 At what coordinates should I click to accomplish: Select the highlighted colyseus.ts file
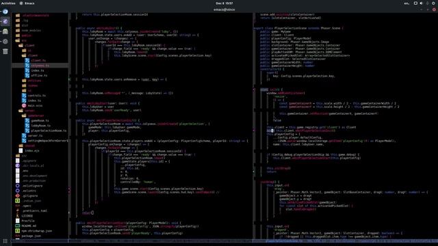pyautogui.click(x=40, y=66)
